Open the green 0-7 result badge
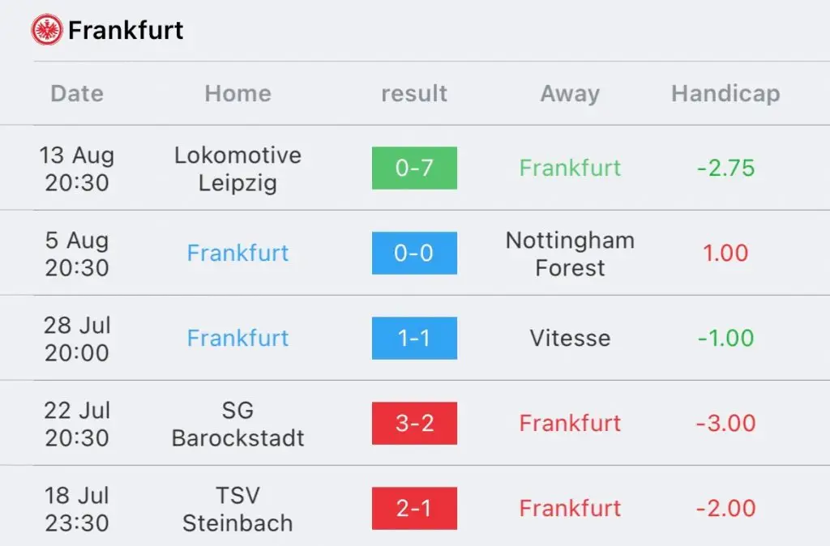830x546 pixels. (x=414, y=168)
